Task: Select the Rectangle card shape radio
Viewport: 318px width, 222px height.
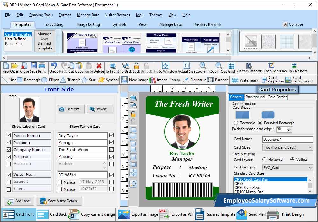Action: (x=236, y=123)
